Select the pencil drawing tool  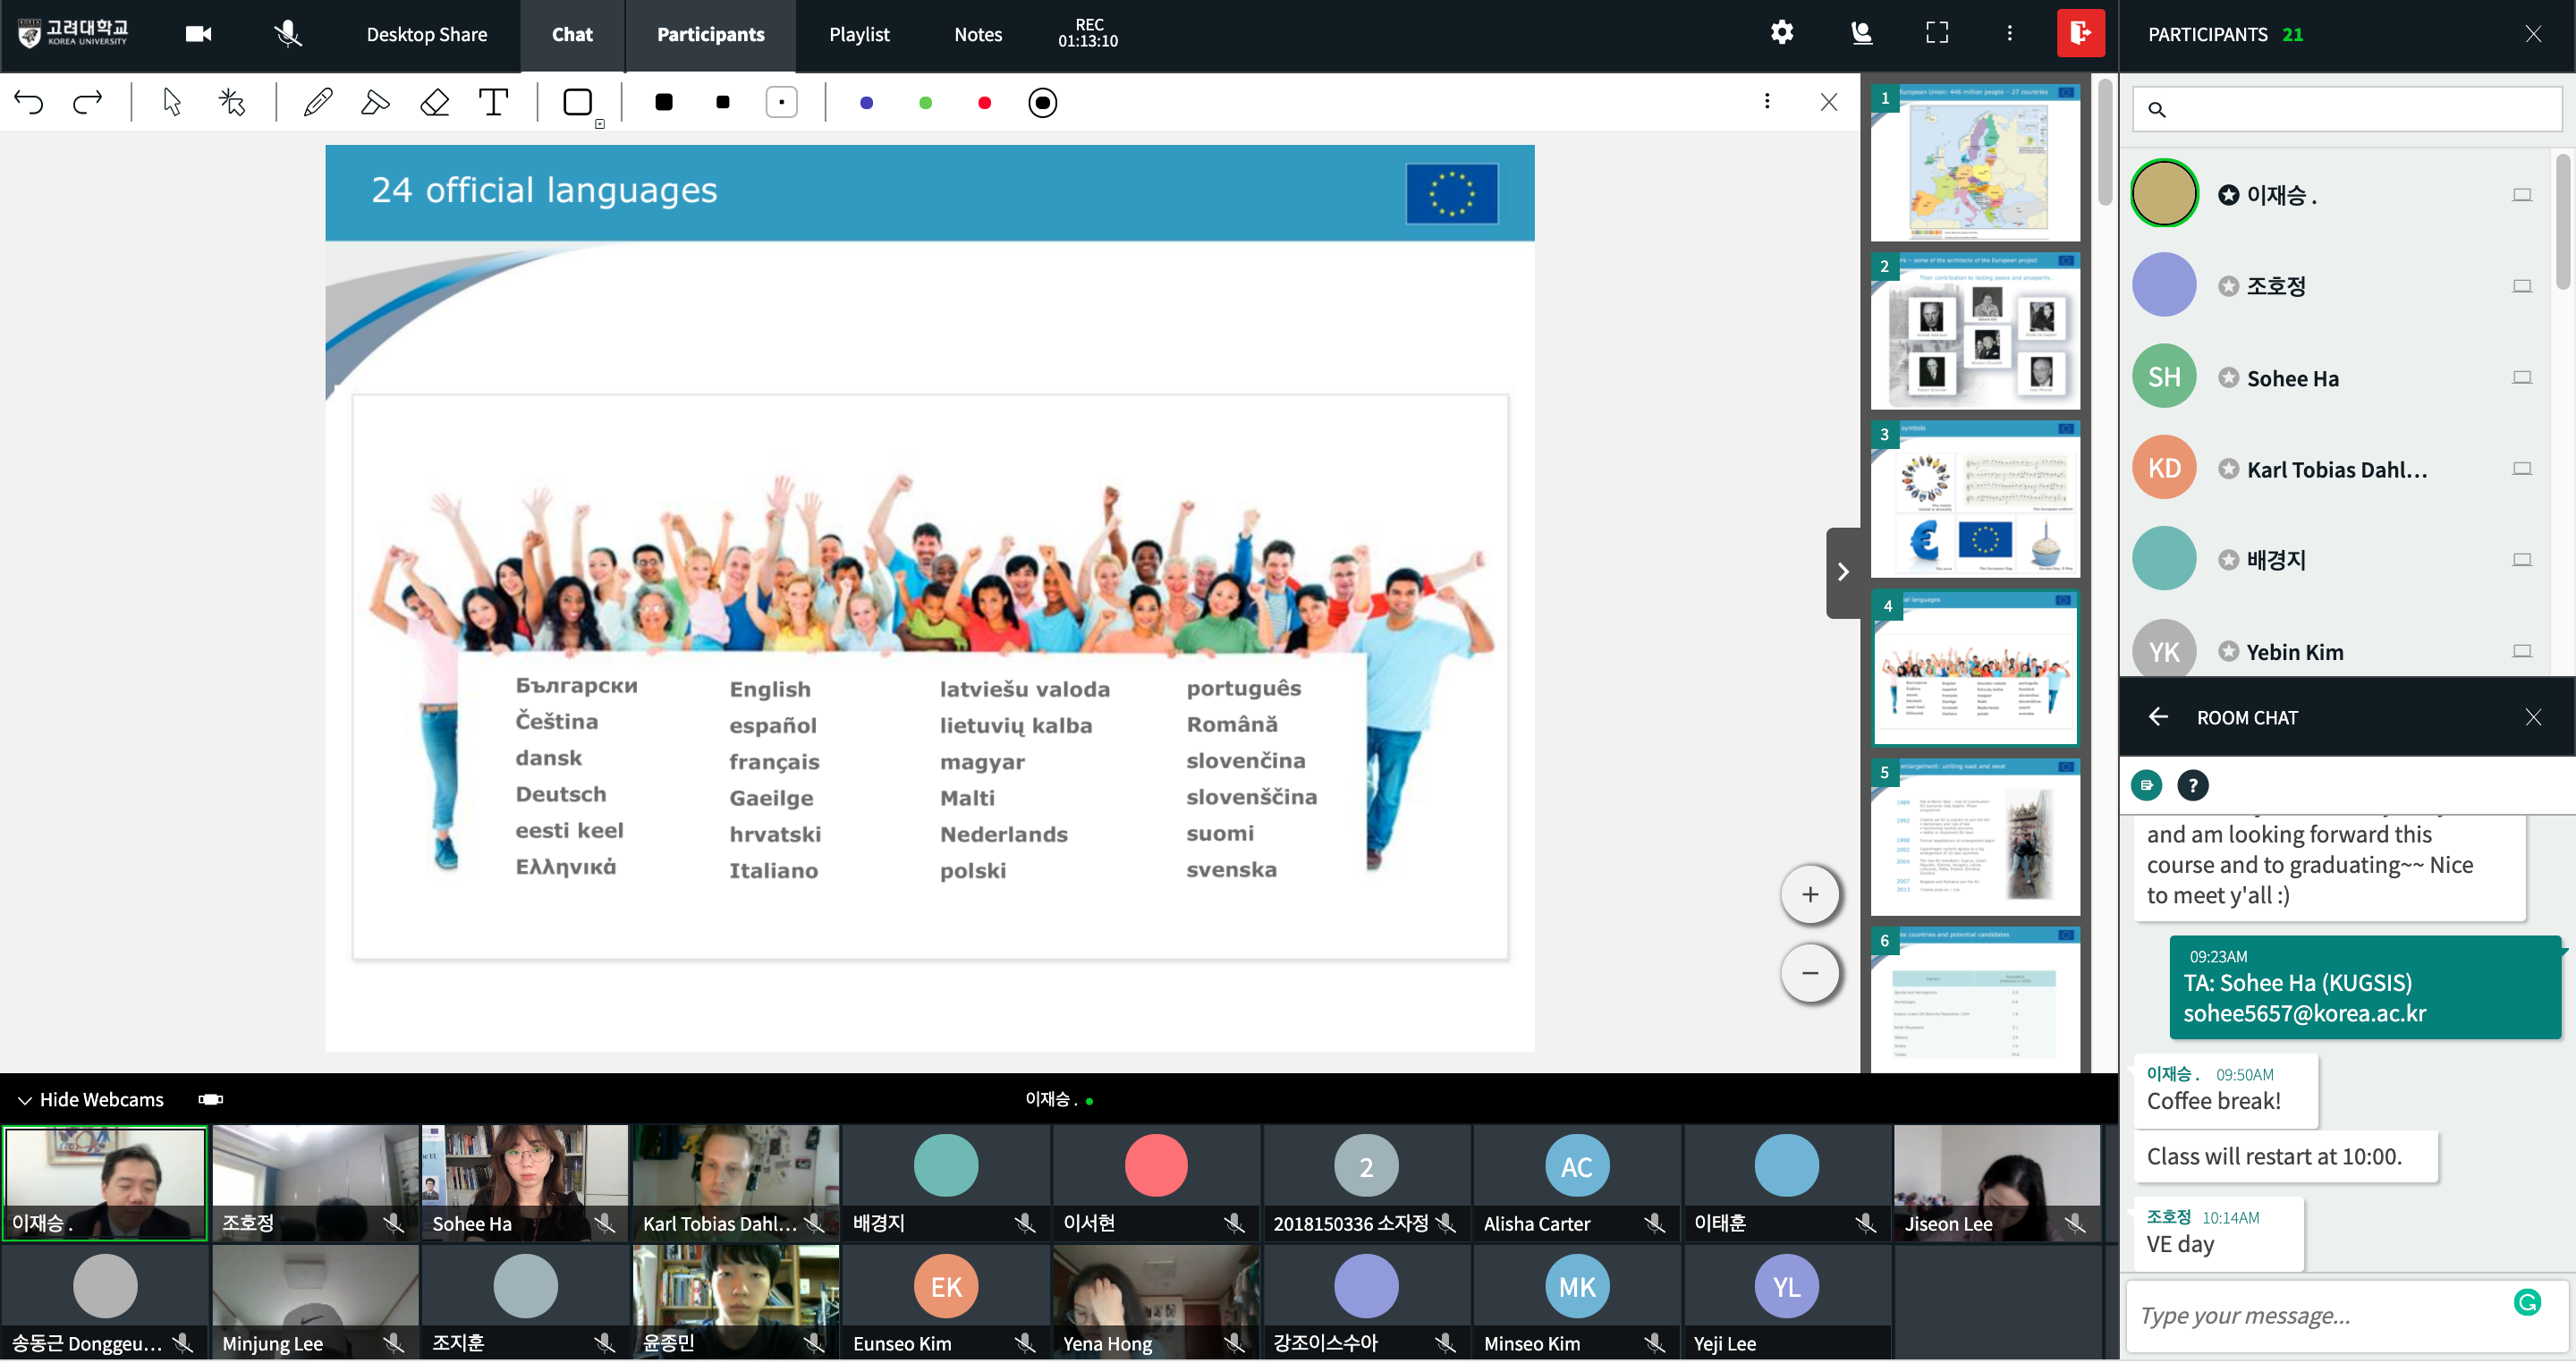(318, 102)
